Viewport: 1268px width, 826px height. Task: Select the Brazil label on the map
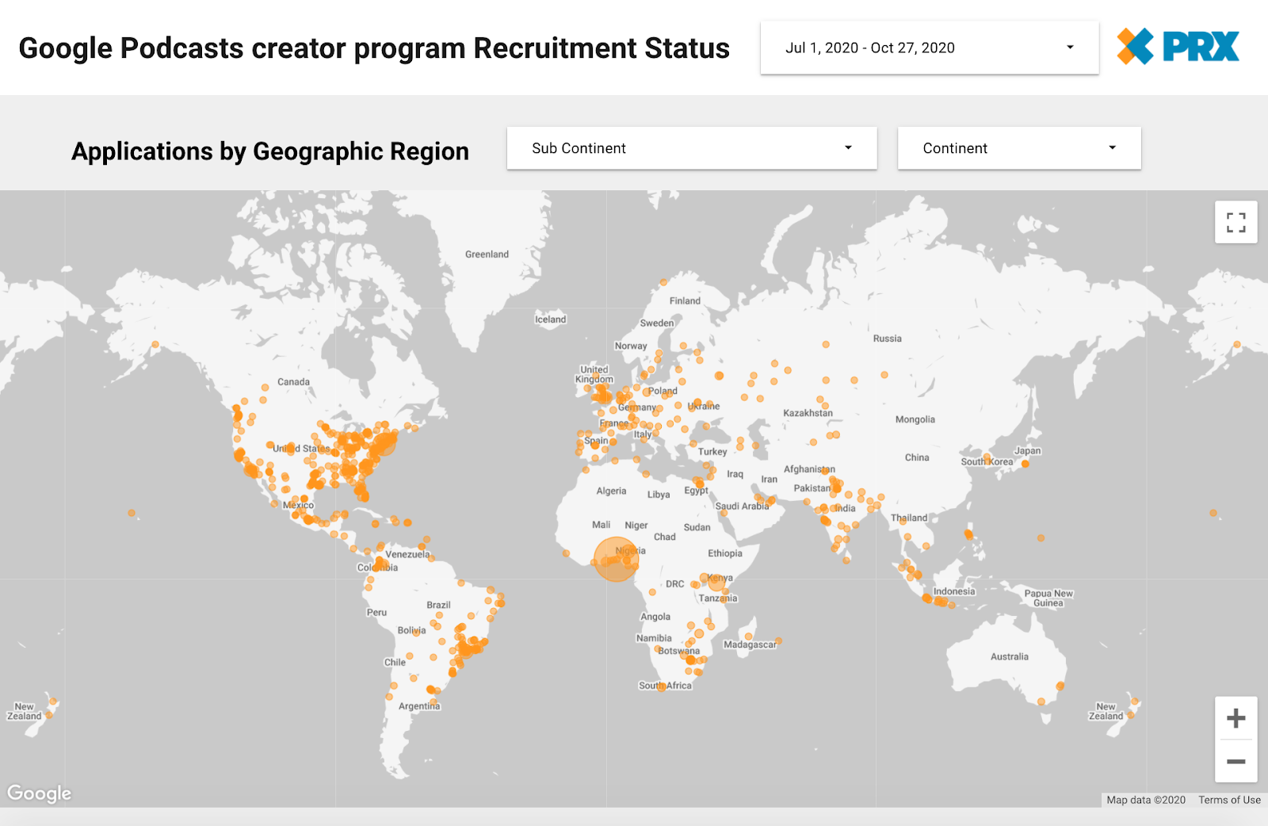pyautogui.click(x=438, y=605)
